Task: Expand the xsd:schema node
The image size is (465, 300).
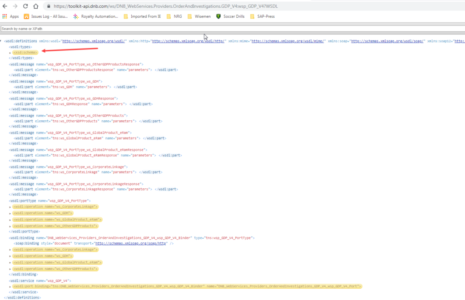Action: tap(10, 53)
